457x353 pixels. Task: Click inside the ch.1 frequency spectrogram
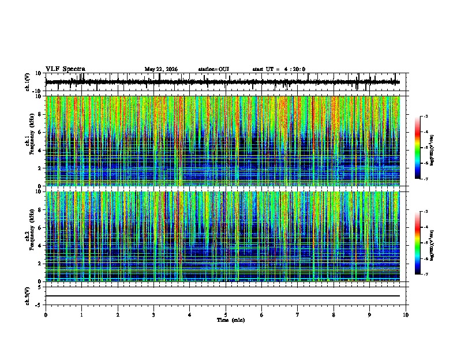[223, 141]
